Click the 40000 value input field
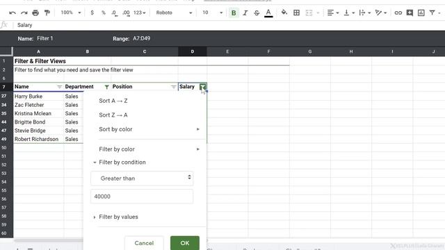445x250 pixels. coord(142,197)
